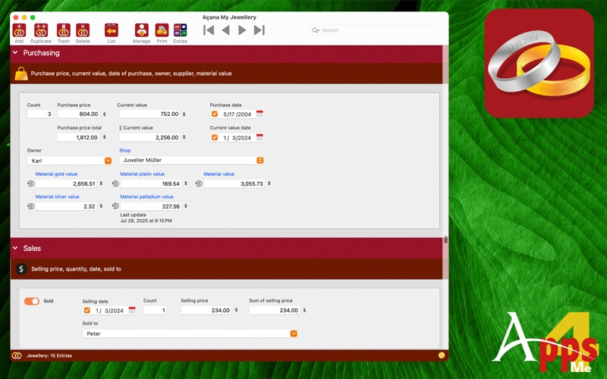Jump to the first record
The height and width of the screenshot is (379, 607).
209,30
